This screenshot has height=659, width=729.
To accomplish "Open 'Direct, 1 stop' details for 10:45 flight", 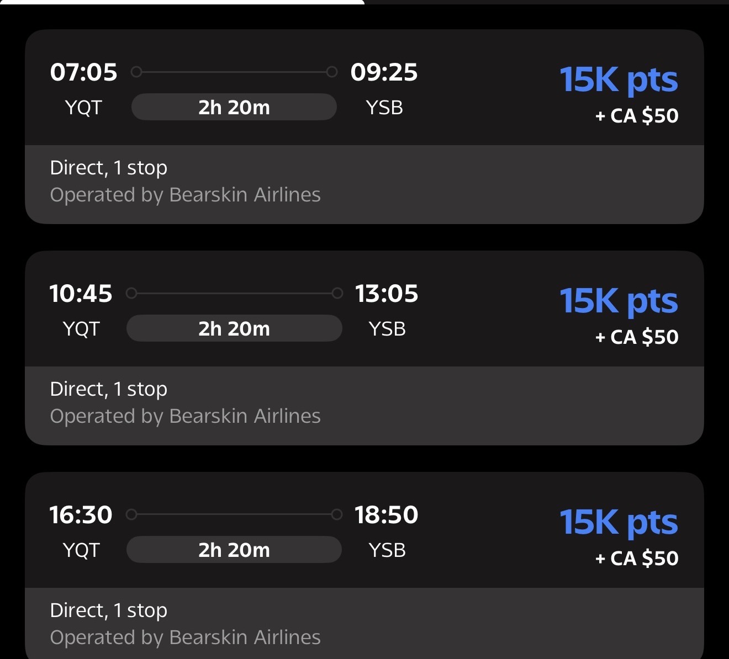I will 109,389.
